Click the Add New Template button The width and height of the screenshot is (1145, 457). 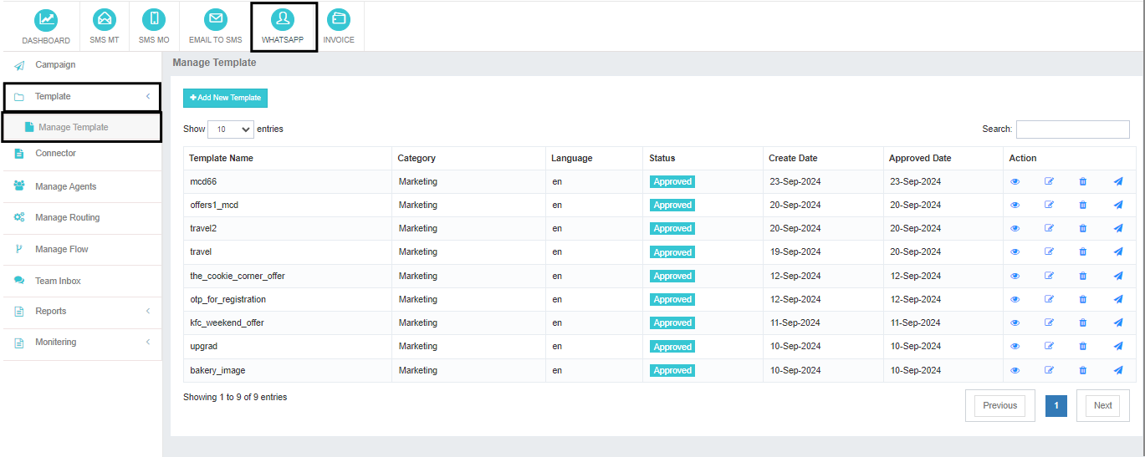click(225, 98)
